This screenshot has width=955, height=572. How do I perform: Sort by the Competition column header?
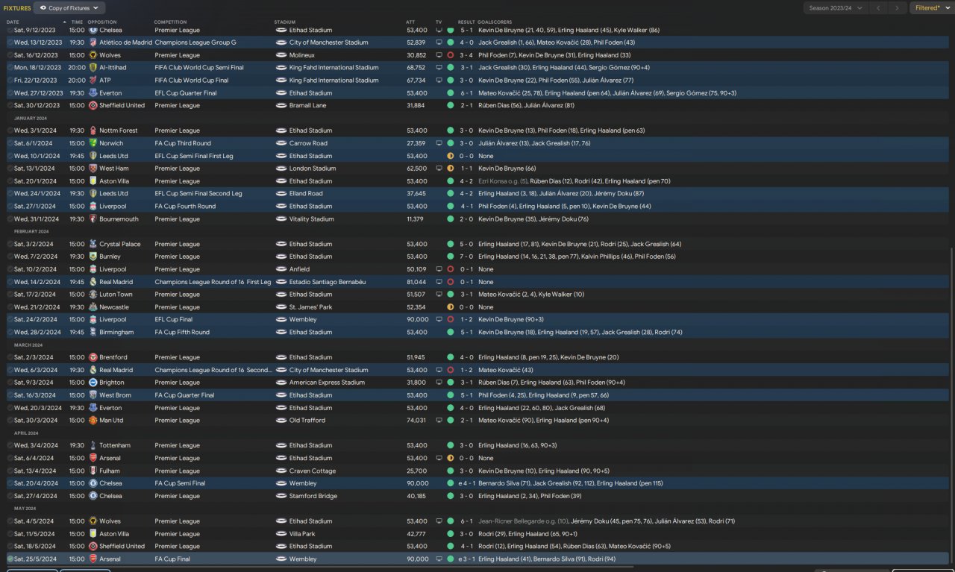tap(171, 22)
